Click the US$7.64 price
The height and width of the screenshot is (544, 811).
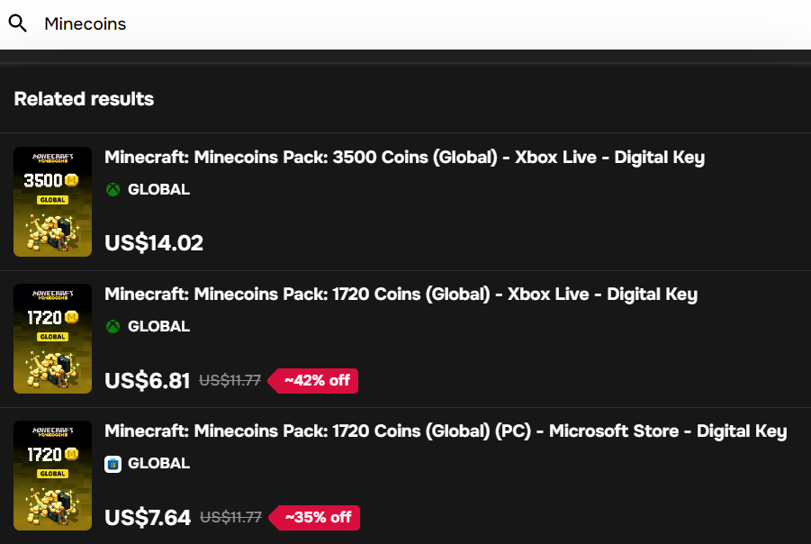148,518
